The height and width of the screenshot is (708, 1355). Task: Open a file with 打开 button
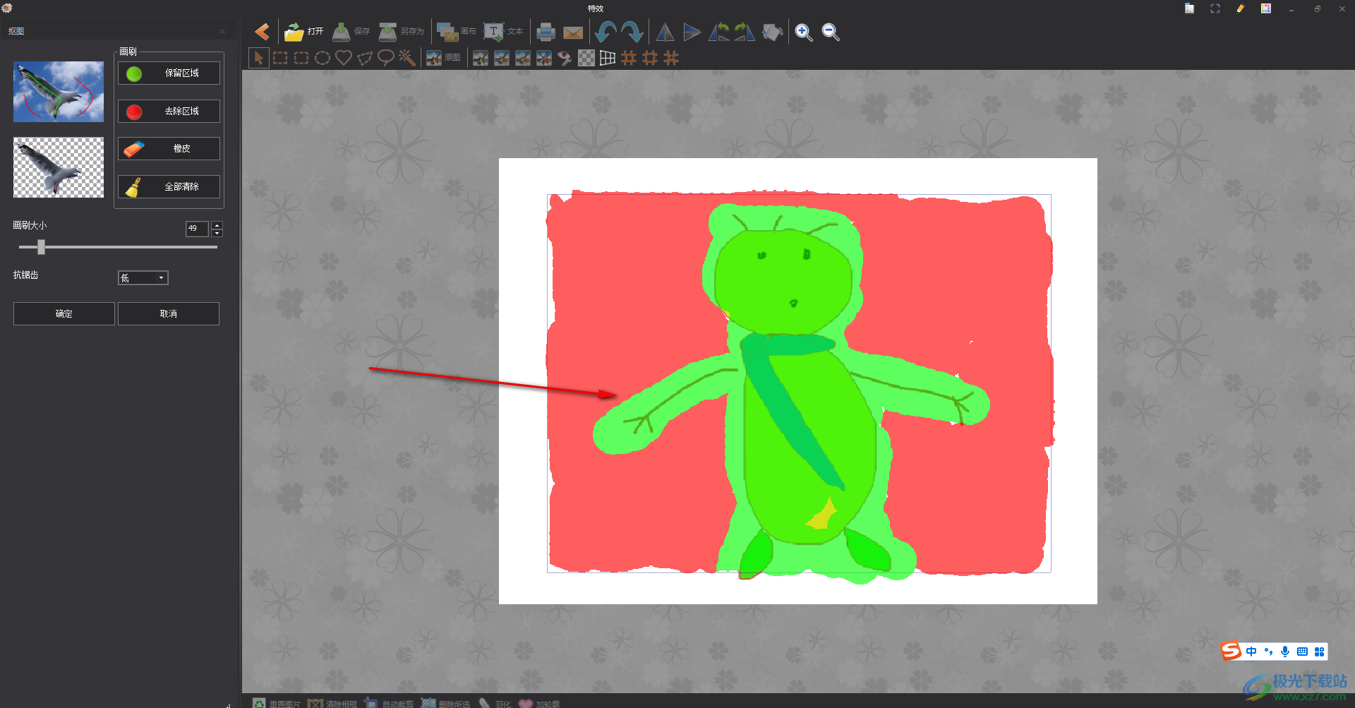[x=303, y=32]
